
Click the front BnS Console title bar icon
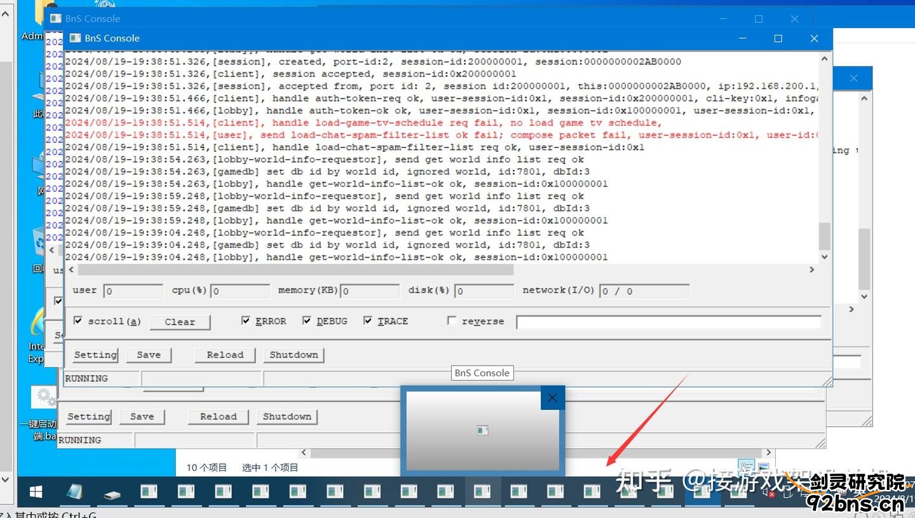coord(75,38)
